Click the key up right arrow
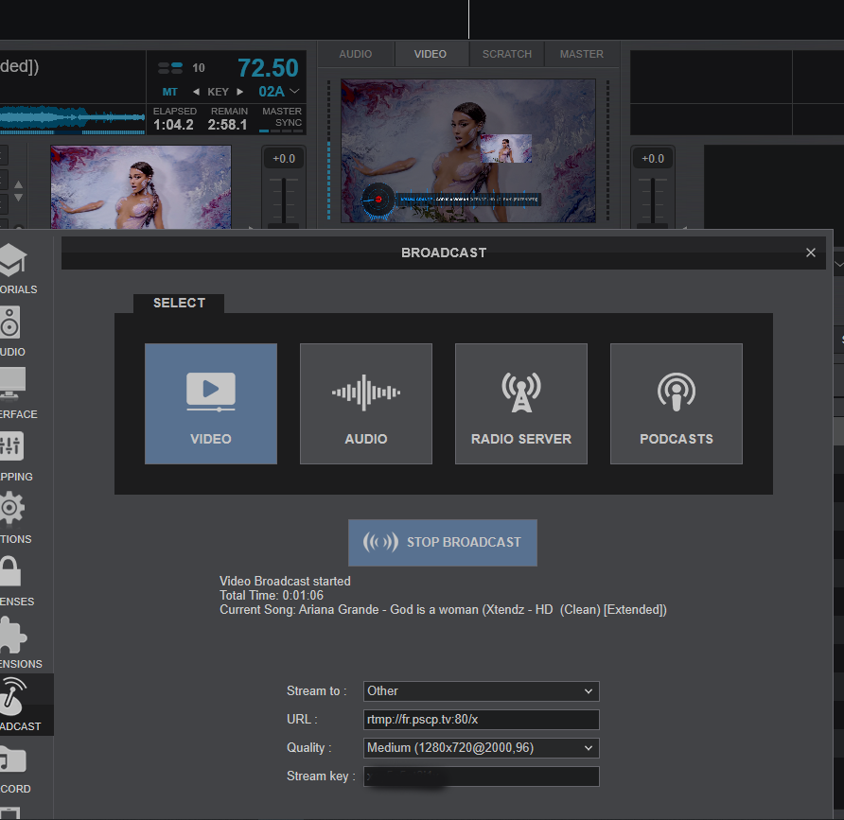This screenshot has width=844, height=820. pos(240,92)
